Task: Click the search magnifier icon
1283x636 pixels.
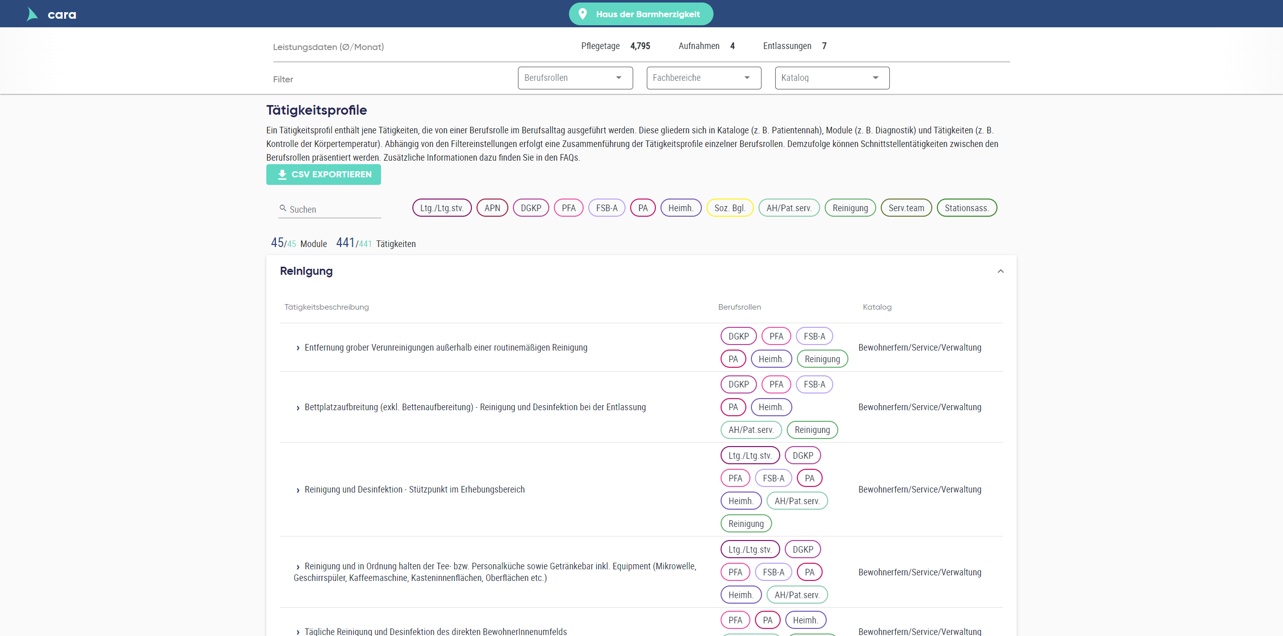Action: (x=283, y=208)
